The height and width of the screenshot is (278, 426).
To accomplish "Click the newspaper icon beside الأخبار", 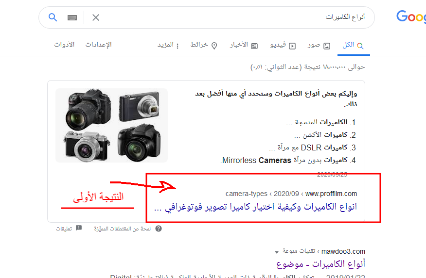I will (x=254, y=46).
